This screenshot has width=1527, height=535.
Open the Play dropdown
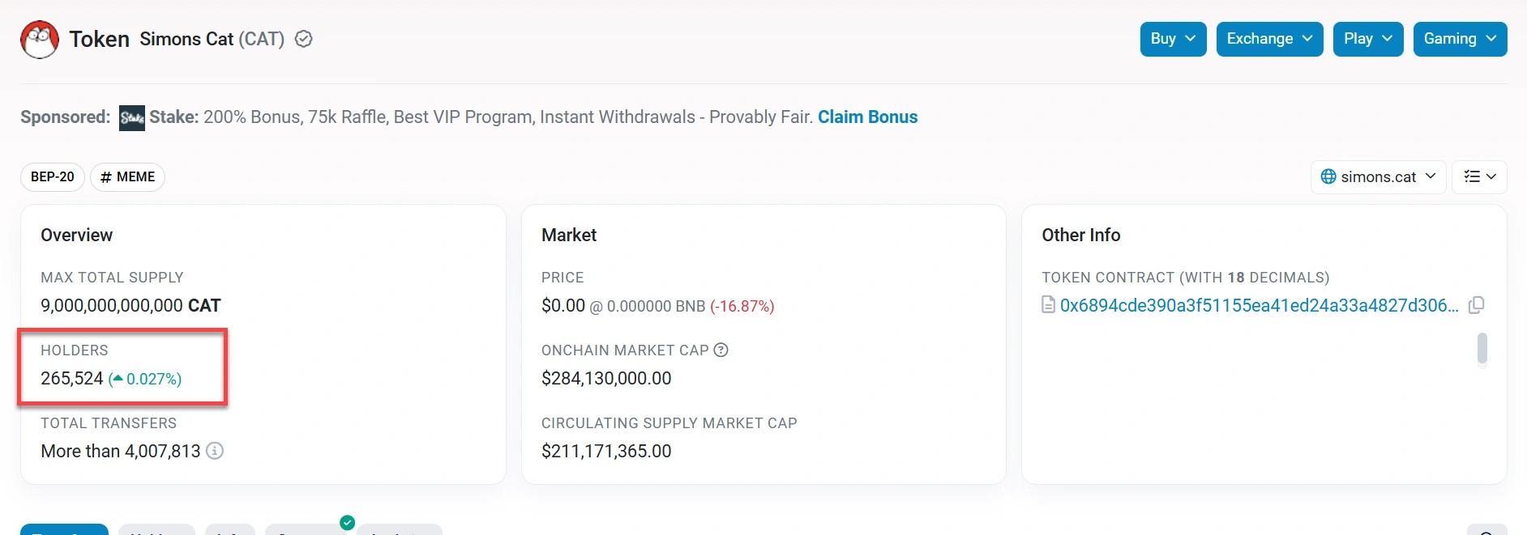1367,39
